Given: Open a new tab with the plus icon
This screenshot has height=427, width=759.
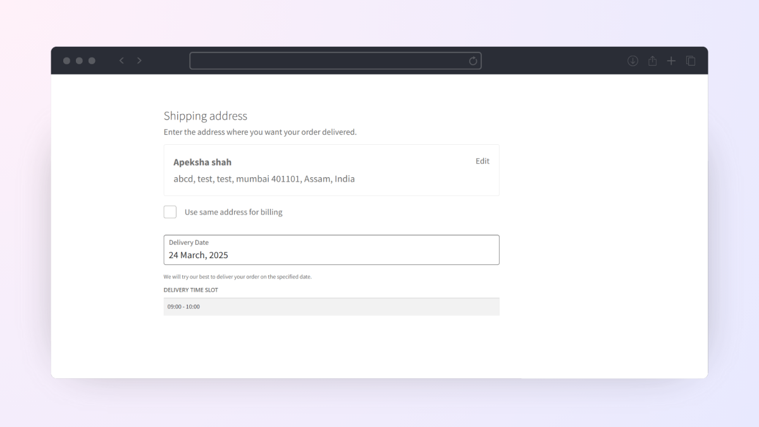Looking at the screenshot, I should pyautogui.click(x=671, y=61).
